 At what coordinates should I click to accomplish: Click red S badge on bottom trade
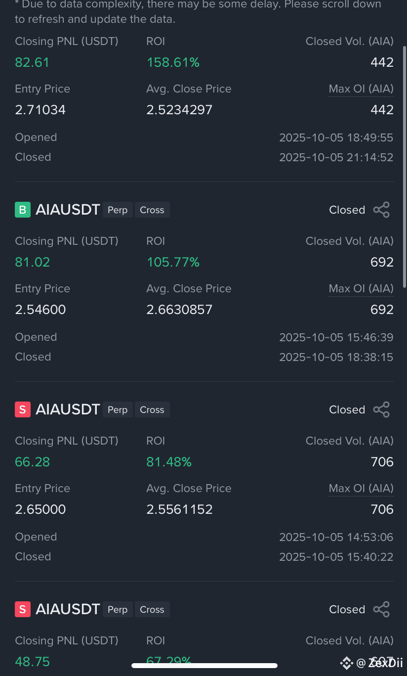23,610
